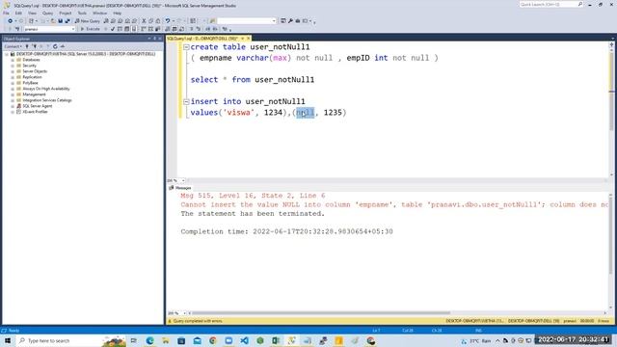This screenshot has height=347, width=617.
Task: Select the Integration Services Catalogs node
Action: [x=47, y=100]
